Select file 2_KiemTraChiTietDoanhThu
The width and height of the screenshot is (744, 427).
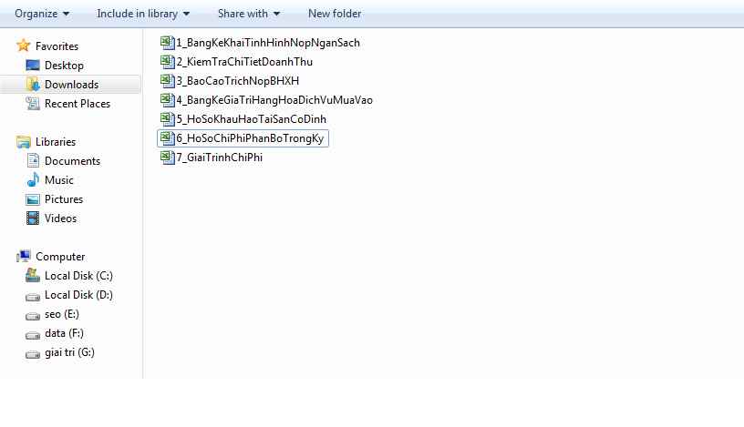tap(244, 61)
